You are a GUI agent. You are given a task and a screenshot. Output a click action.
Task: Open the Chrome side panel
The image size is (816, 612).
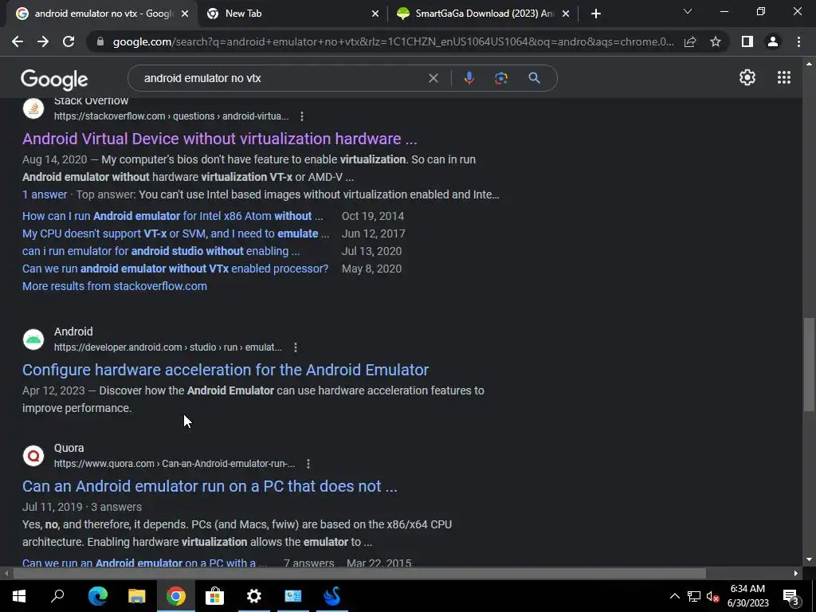(747, 41)
